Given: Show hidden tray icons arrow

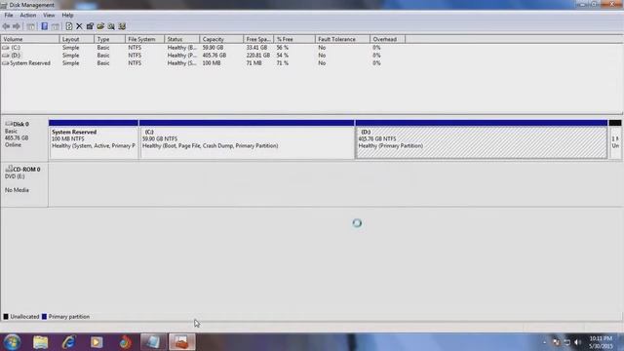Looking at the screenshot, I should 545,342.
